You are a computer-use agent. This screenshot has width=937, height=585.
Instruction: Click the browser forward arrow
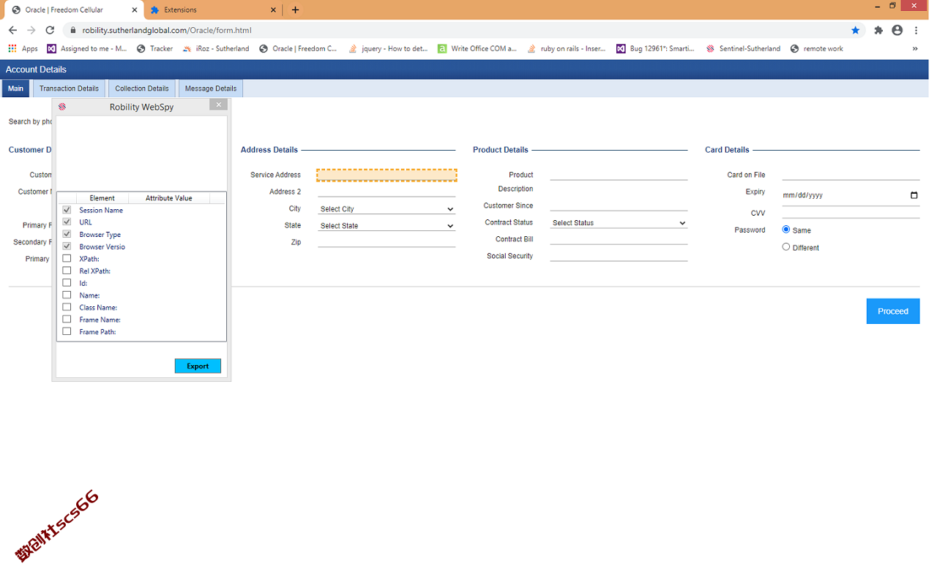click(31, 30)
